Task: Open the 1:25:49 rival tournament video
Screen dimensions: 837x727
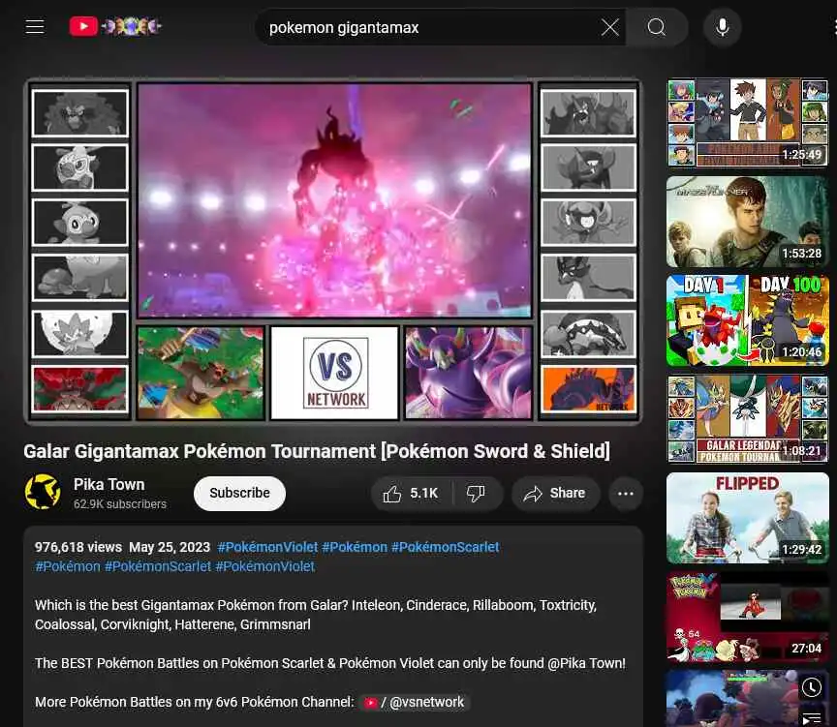Action: point(747,123)
